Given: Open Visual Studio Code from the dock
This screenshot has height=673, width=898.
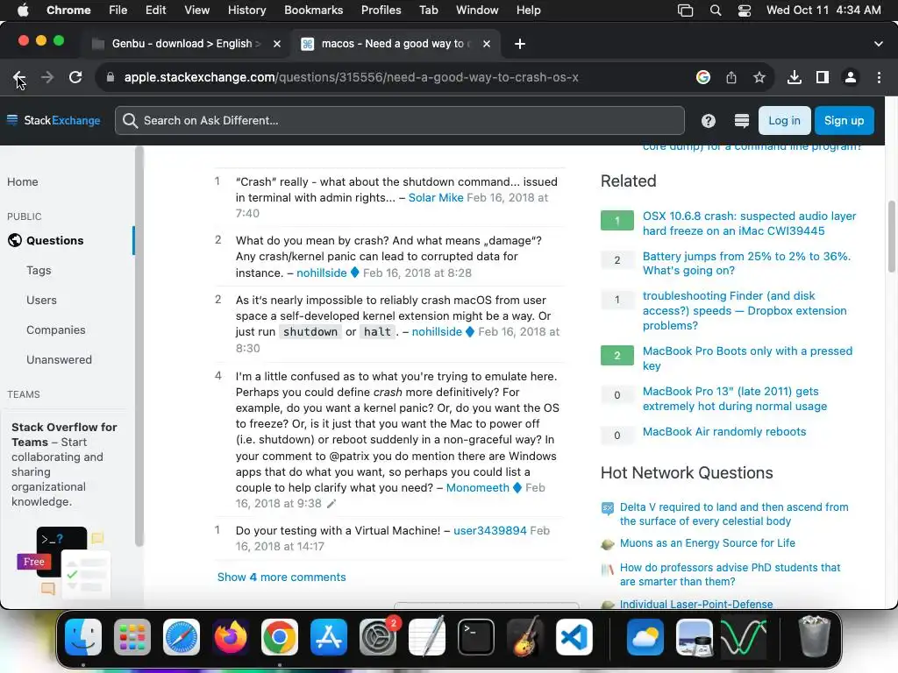Looking at the screenshot, I should [574, 637].
